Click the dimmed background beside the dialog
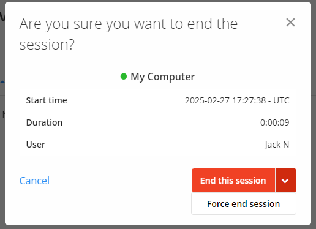 pos(314,114)
